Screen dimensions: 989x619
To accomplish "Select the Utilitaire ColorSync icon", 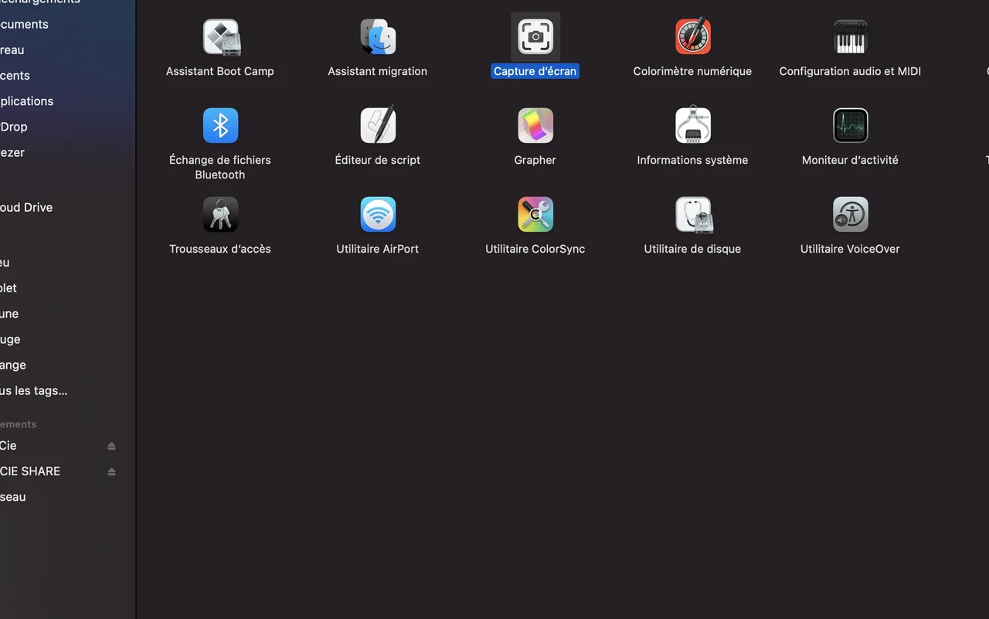I will point(535,214).
